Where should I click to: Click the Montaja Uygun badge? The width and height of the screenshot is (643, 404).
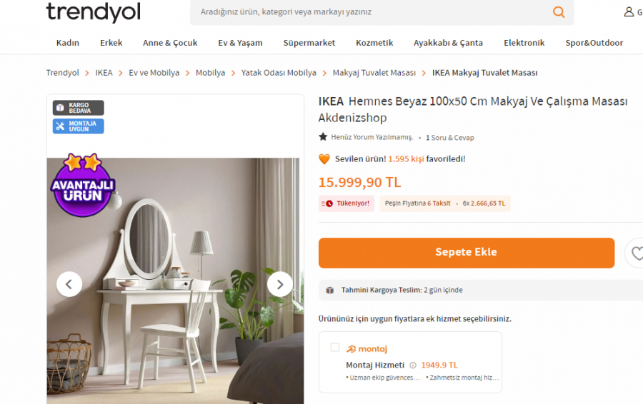click(79, 126)
